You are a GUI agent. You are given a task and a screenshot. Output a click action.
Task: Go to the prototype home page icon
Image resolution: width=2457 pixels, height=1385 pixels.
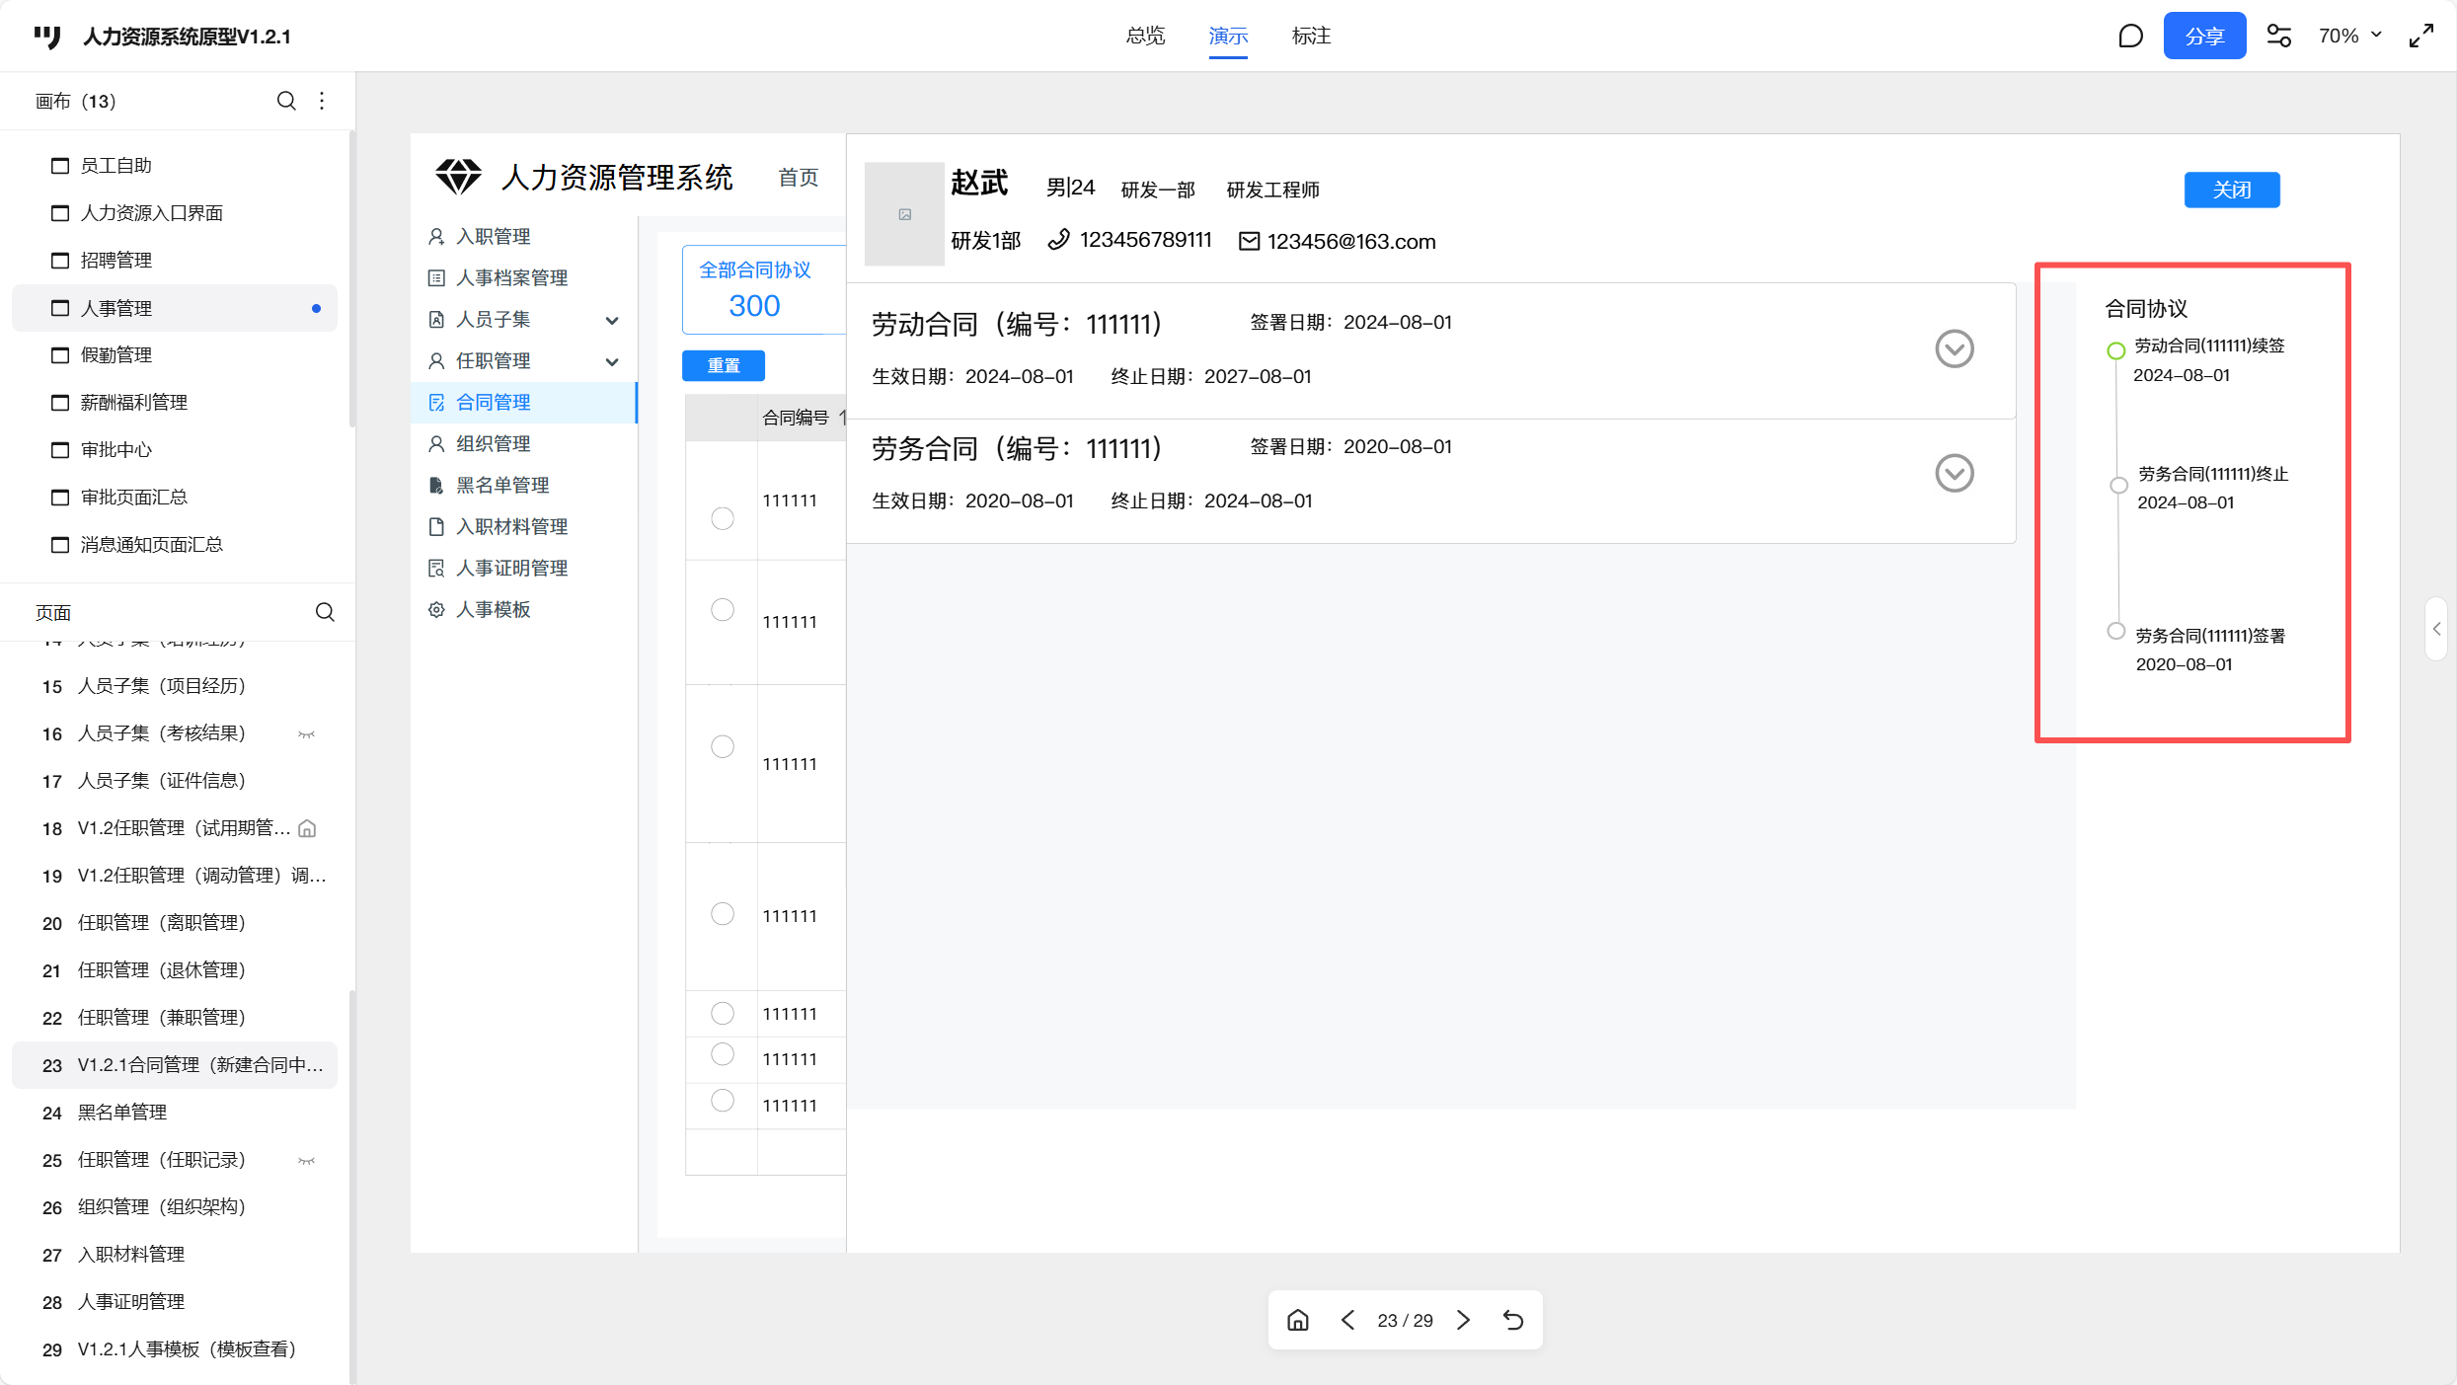(1298, 1320)
